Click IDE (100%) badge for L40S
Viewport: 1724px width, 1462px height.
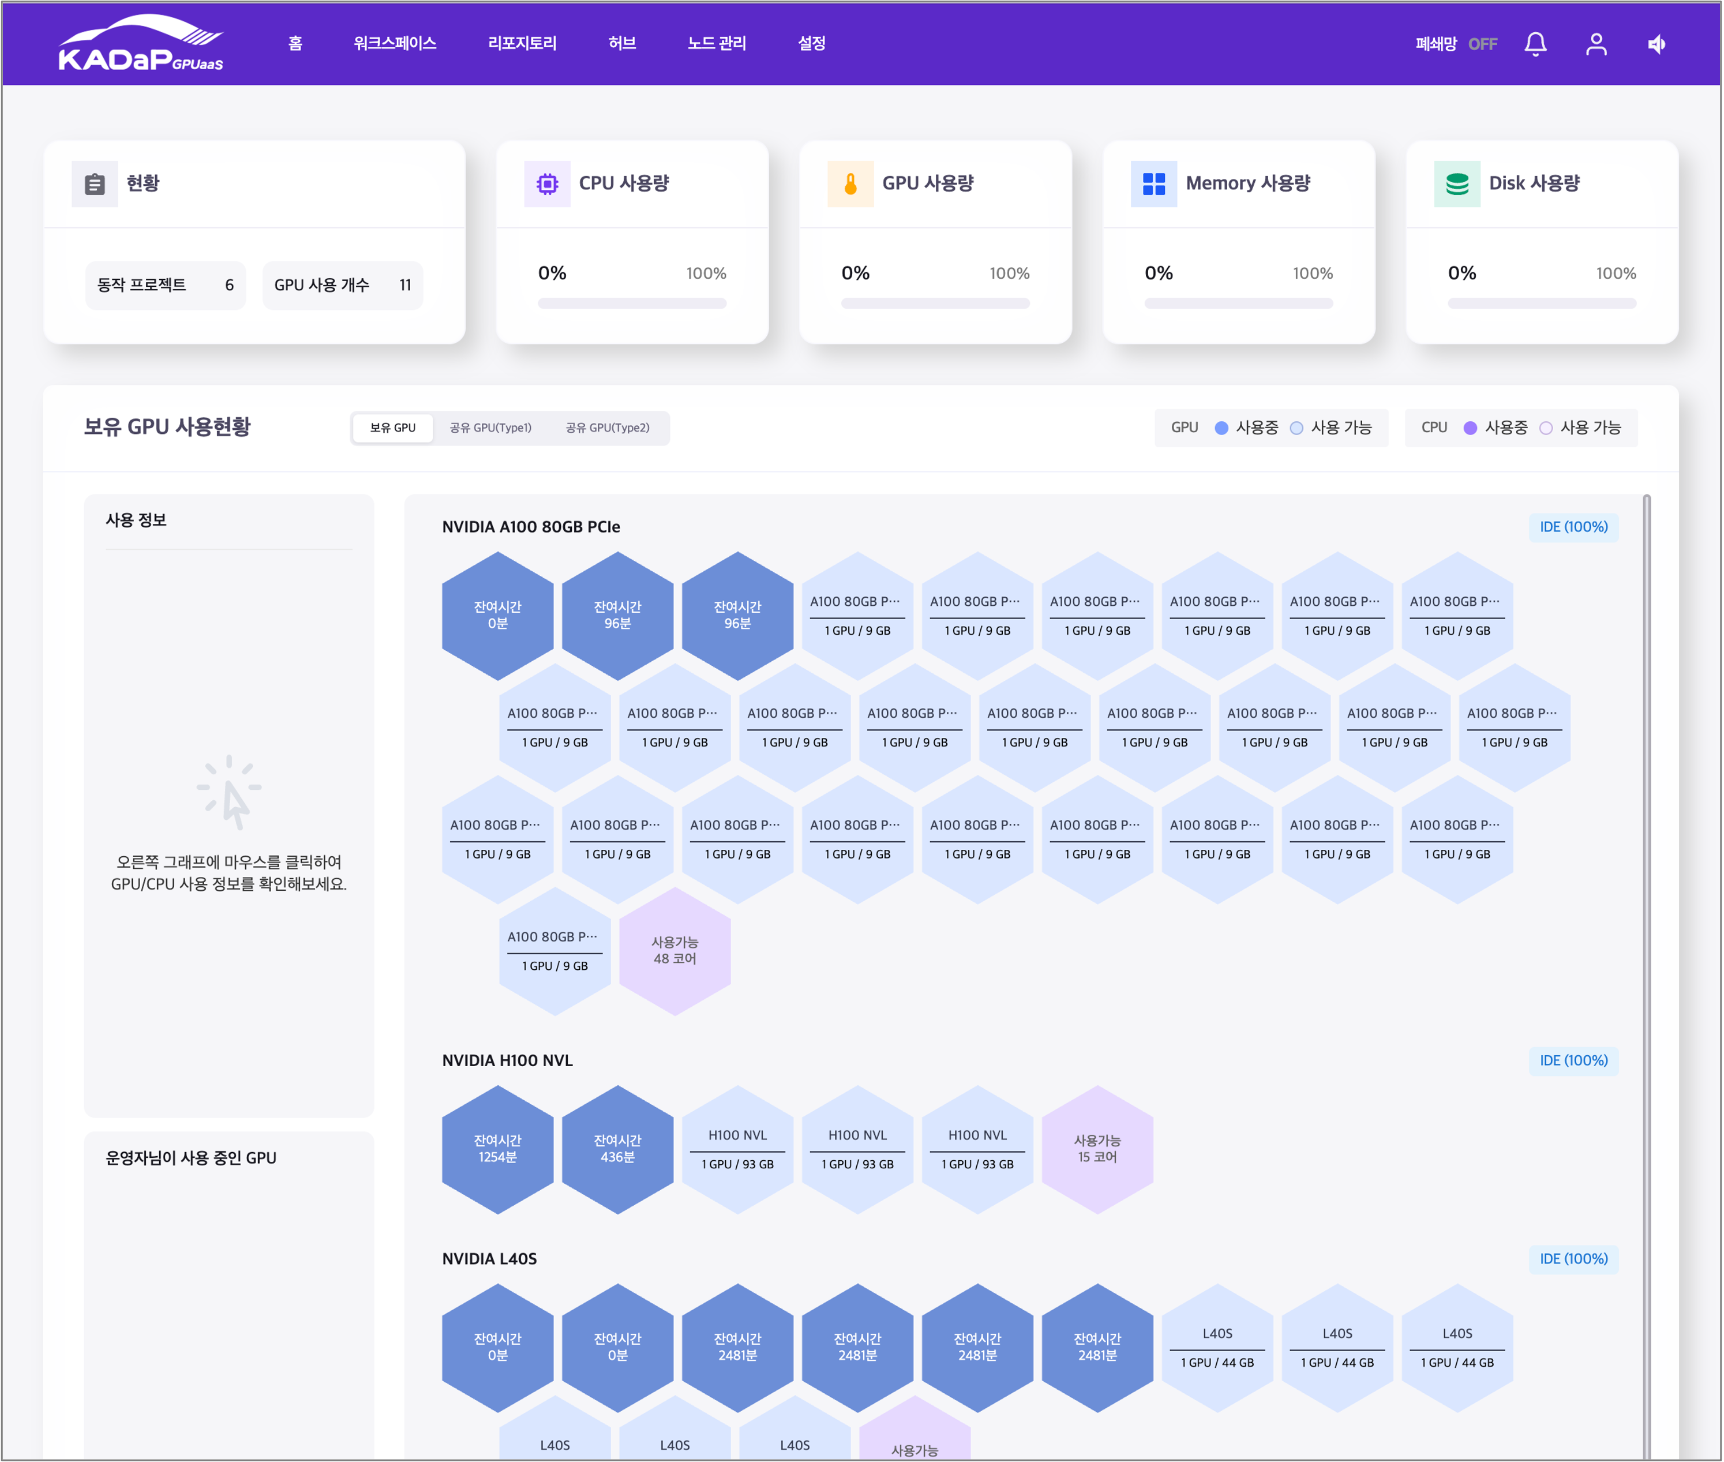pyautogui.click(x=1573, y=1259)
